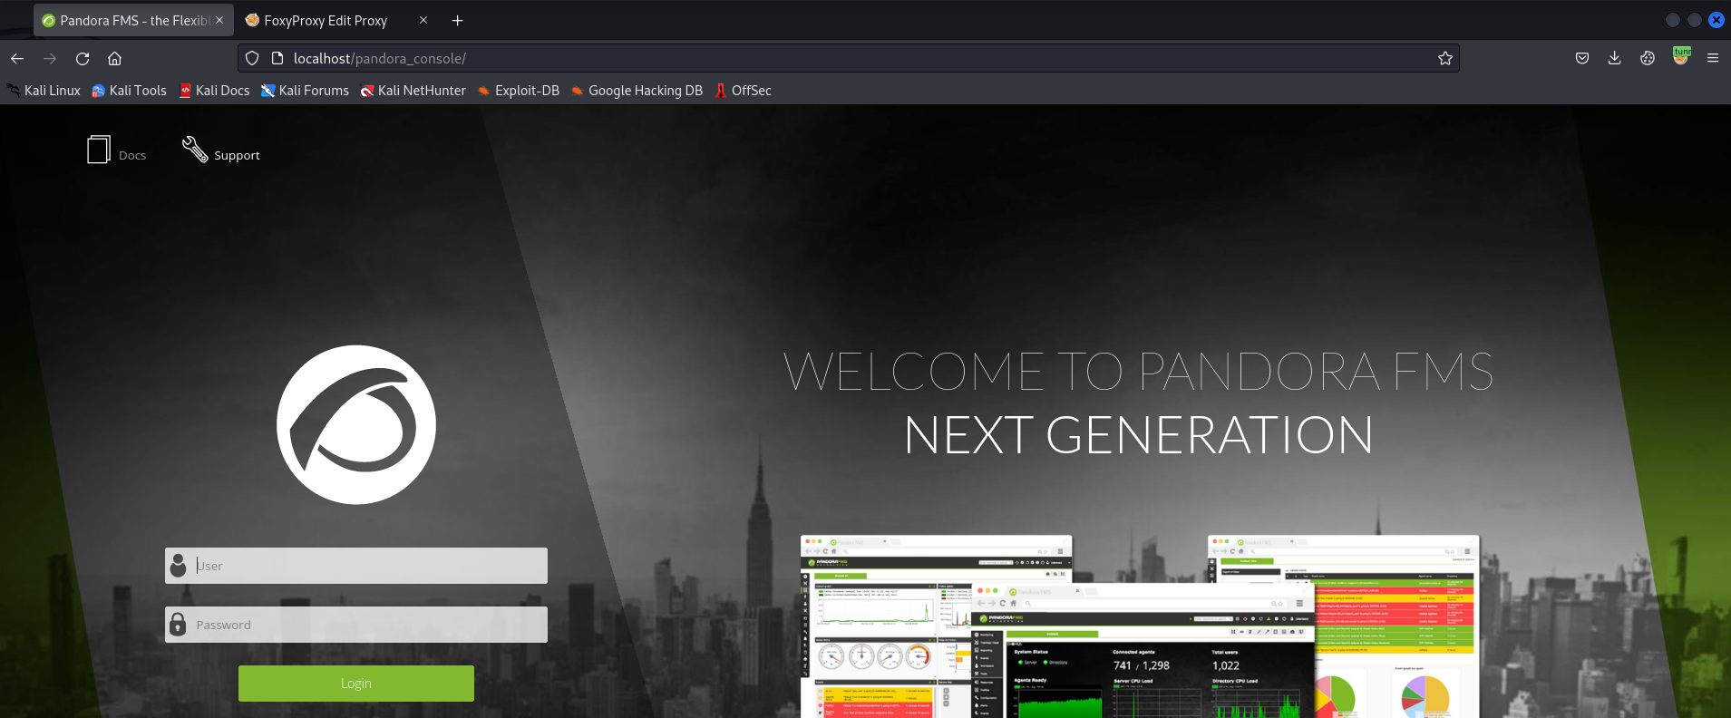1731x718 pixels.
Task: Close the Pandora FMS tab
Action: pos(219,20)
